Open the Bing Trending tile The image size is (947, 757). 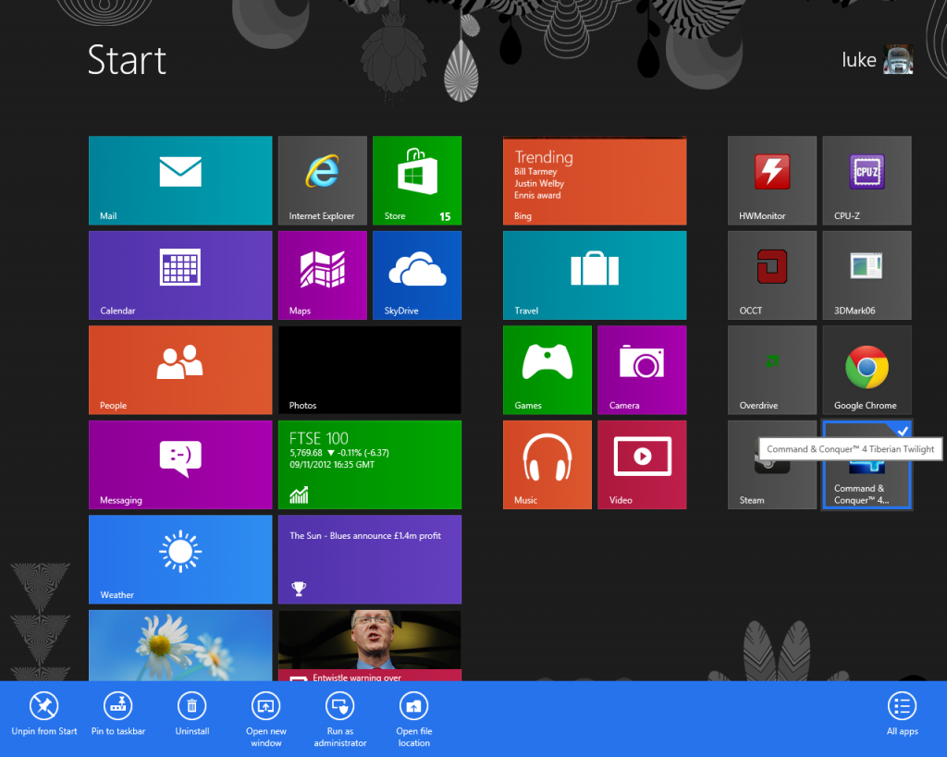(x=595, y=180)
